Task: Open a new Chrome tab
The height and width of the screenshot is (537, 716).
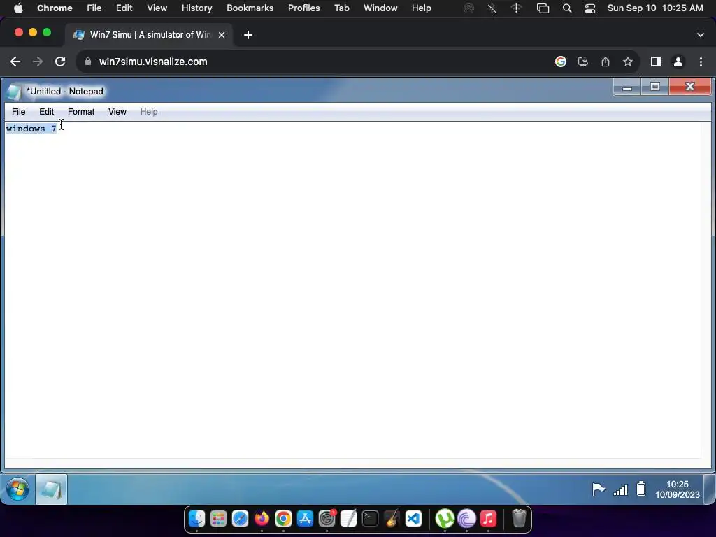Action: point(248,35)
